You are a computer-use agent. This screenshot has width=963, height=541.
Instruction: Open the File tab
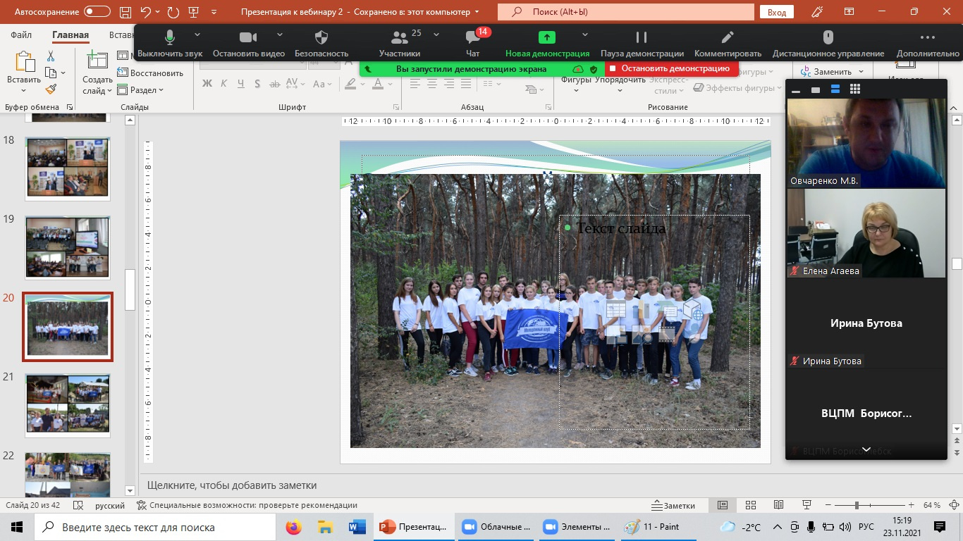pos(21,35)
